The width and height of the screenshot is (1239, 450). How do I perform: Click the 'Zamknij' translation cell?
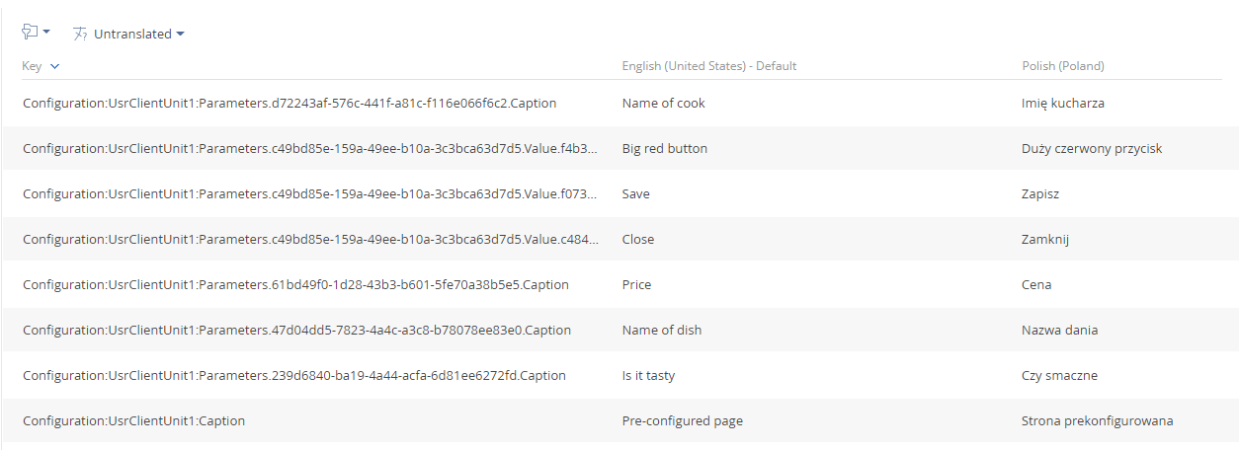click(x=1045, y=239)
